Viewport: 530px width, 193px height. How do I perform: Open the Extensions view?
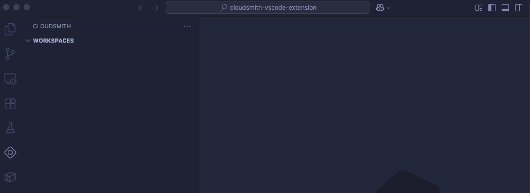point(10,103)
